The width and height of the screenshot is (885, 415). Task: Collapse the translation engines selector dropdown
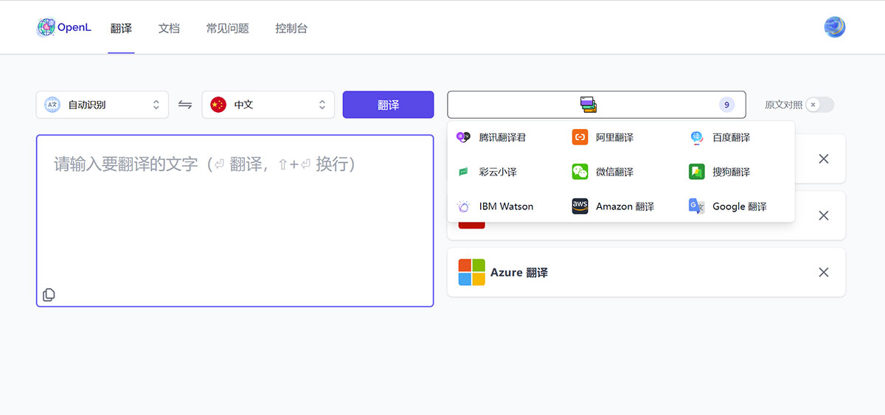click(596, 105)
